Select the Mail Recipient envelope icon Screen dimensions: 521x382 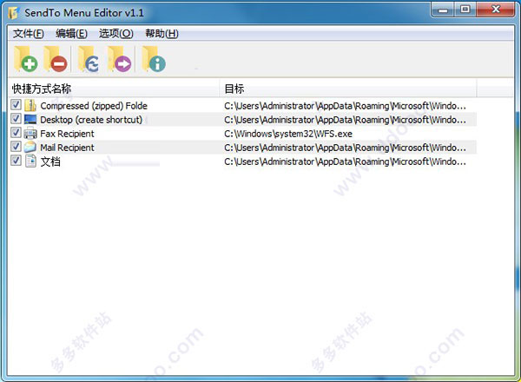[x=30, y=148]
